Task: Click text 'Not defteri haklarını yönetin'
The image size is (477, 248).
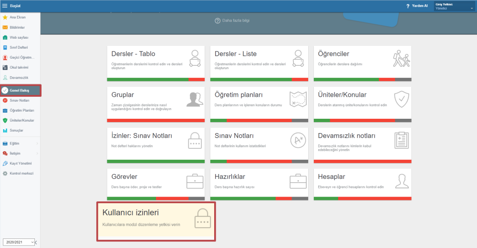Action: pyautogui.click(x=132, y=146)
